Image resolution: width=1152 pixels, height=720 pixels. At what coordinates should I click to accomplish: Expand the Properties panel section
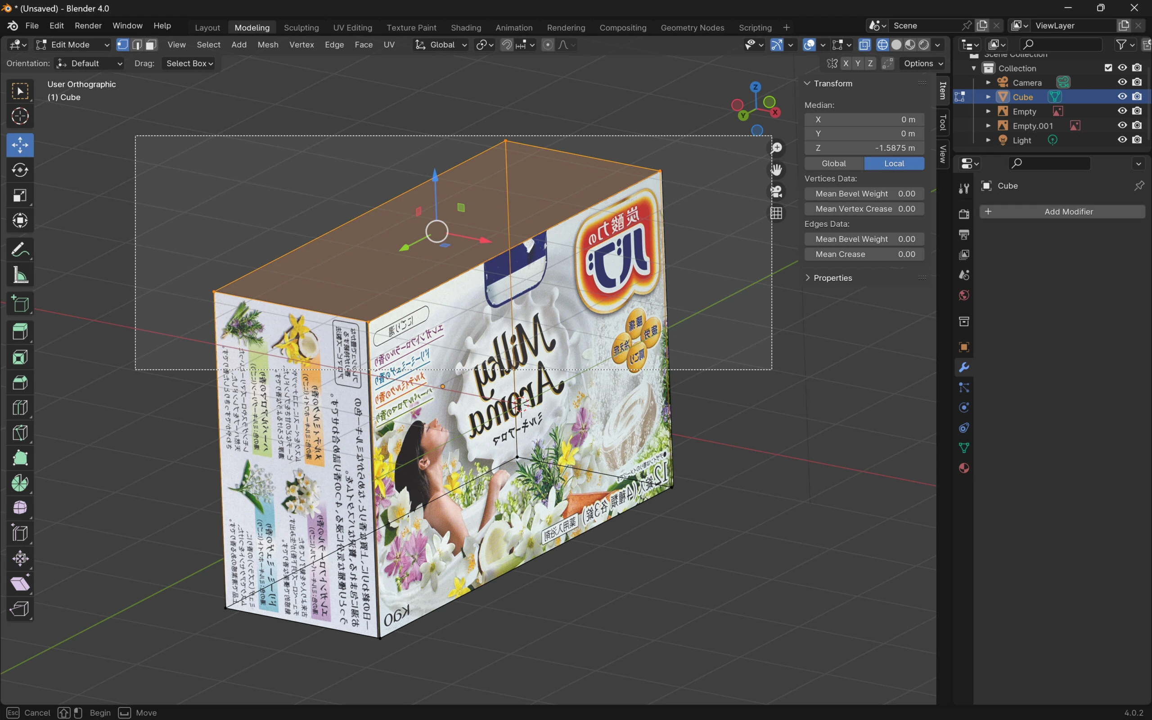pos(832,278)
